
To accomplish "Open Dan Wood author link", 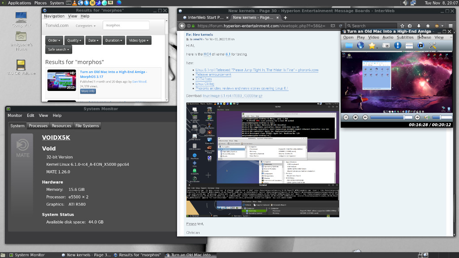I will (x=139, y=82).
